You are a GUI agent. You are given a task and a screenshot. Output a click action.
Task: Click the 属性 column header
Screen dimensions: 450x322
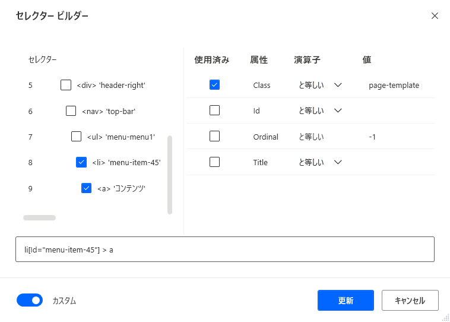pyautogui.click(x=259, y=60)
